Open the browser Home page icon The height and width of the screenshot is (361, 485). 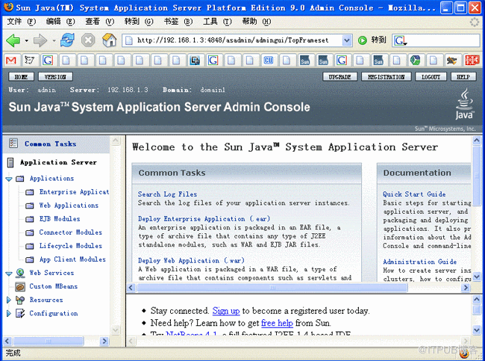tap(109, 40)
